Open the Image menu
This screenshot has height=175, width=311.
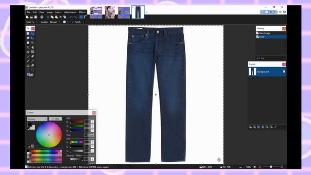50,12
